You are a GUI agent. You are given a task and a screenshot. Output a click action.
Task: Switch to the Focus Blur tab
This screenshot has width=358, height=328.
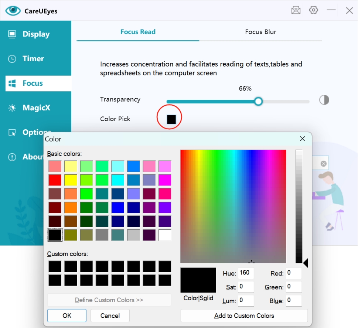pos(260,32)
